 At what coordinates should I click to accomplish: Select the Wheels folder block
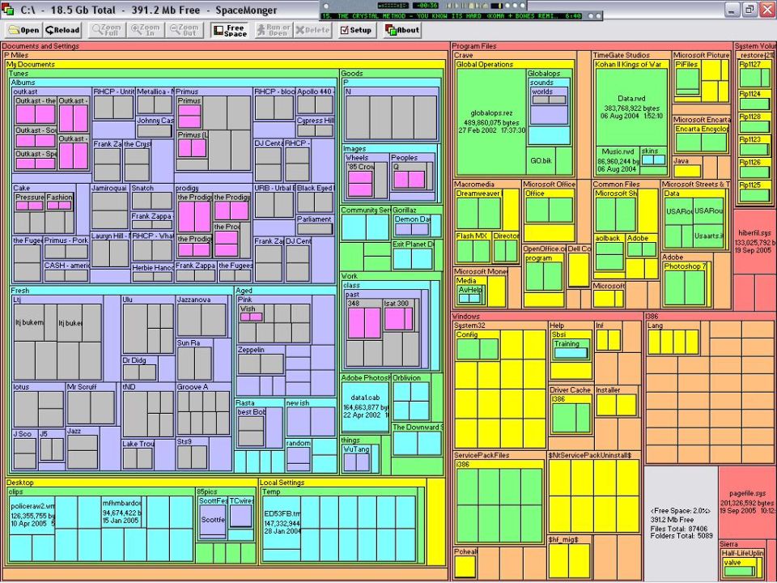pos(367,177)
